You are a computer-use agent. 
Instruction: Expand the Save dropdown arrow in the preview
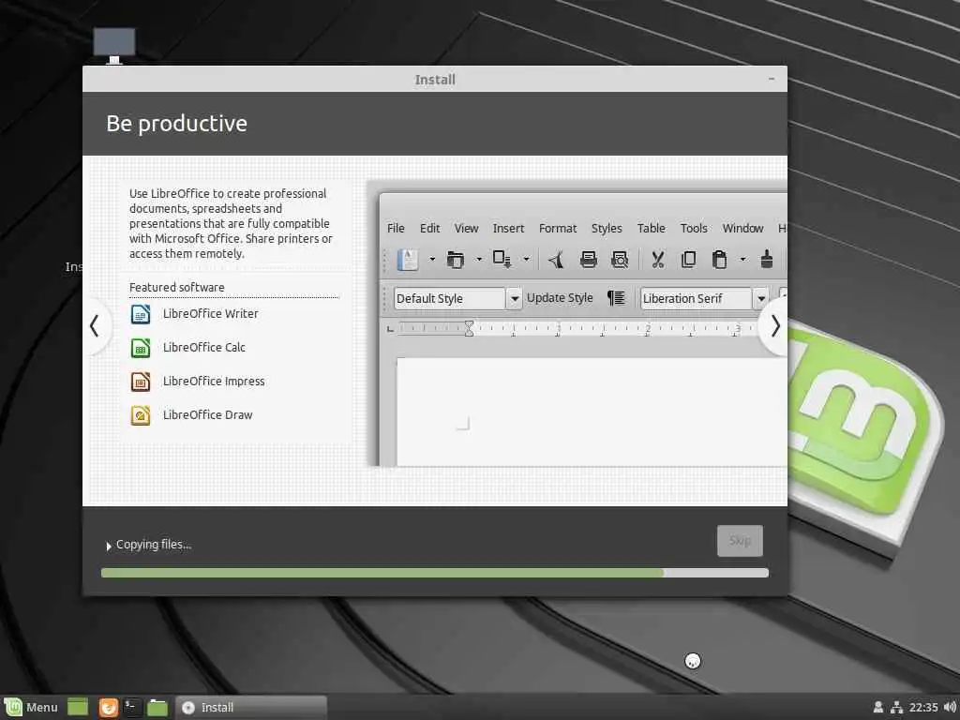526,260
